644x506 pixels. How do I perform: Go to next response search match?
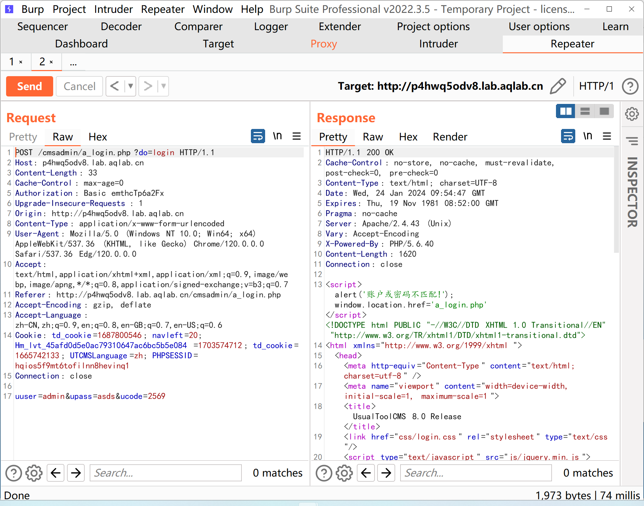pyautogui.click(x=386, y=473)
